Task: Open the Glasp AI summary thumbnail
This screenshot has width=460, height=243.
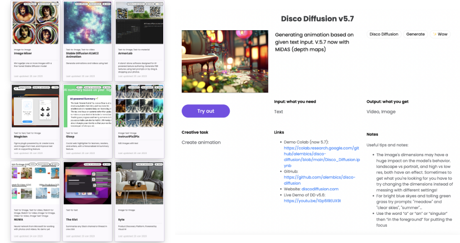Action: [87, 106]
